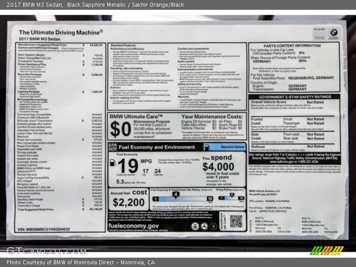Click 'Total Suggested Retail Price' row

point(60,209)
